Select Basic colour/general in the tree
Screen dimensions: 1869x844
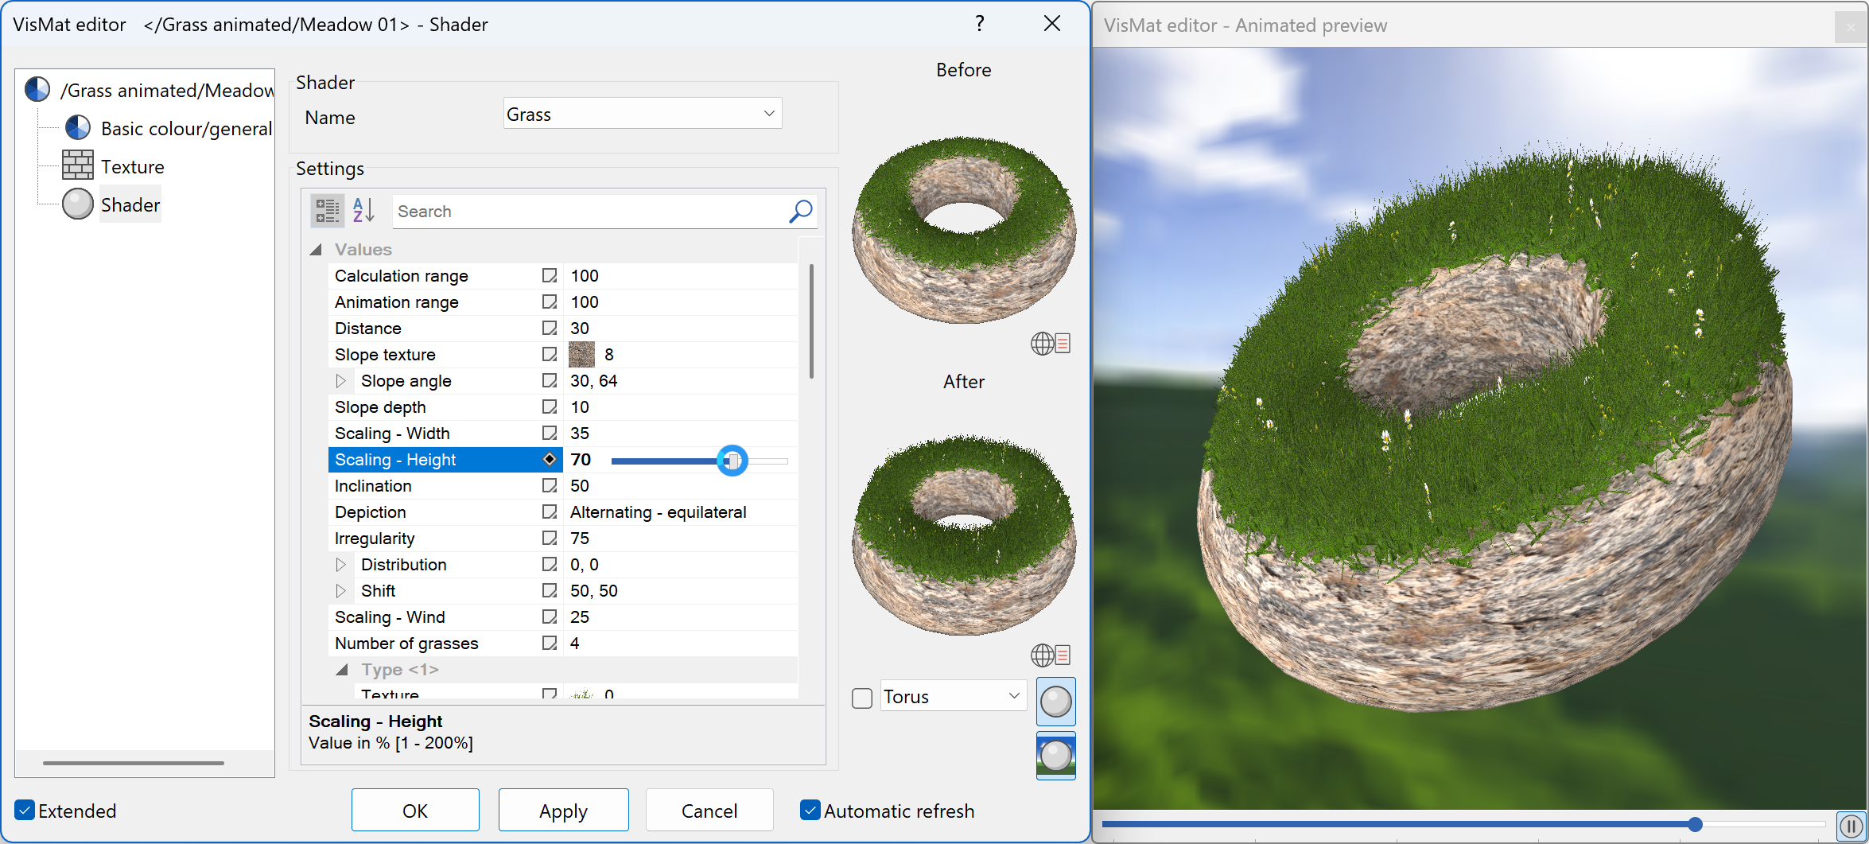187,127
